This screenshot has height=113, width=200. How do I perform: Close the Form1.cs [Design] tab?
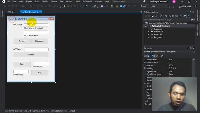pyautogui.click(x=41, y=12)
